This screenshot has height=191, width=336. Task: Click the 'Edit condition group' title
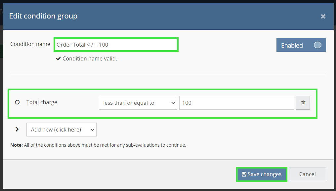(43, 16)
